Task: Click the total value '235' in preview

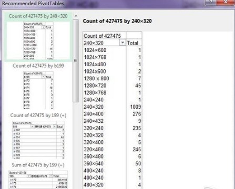Action: coord(137,128)
